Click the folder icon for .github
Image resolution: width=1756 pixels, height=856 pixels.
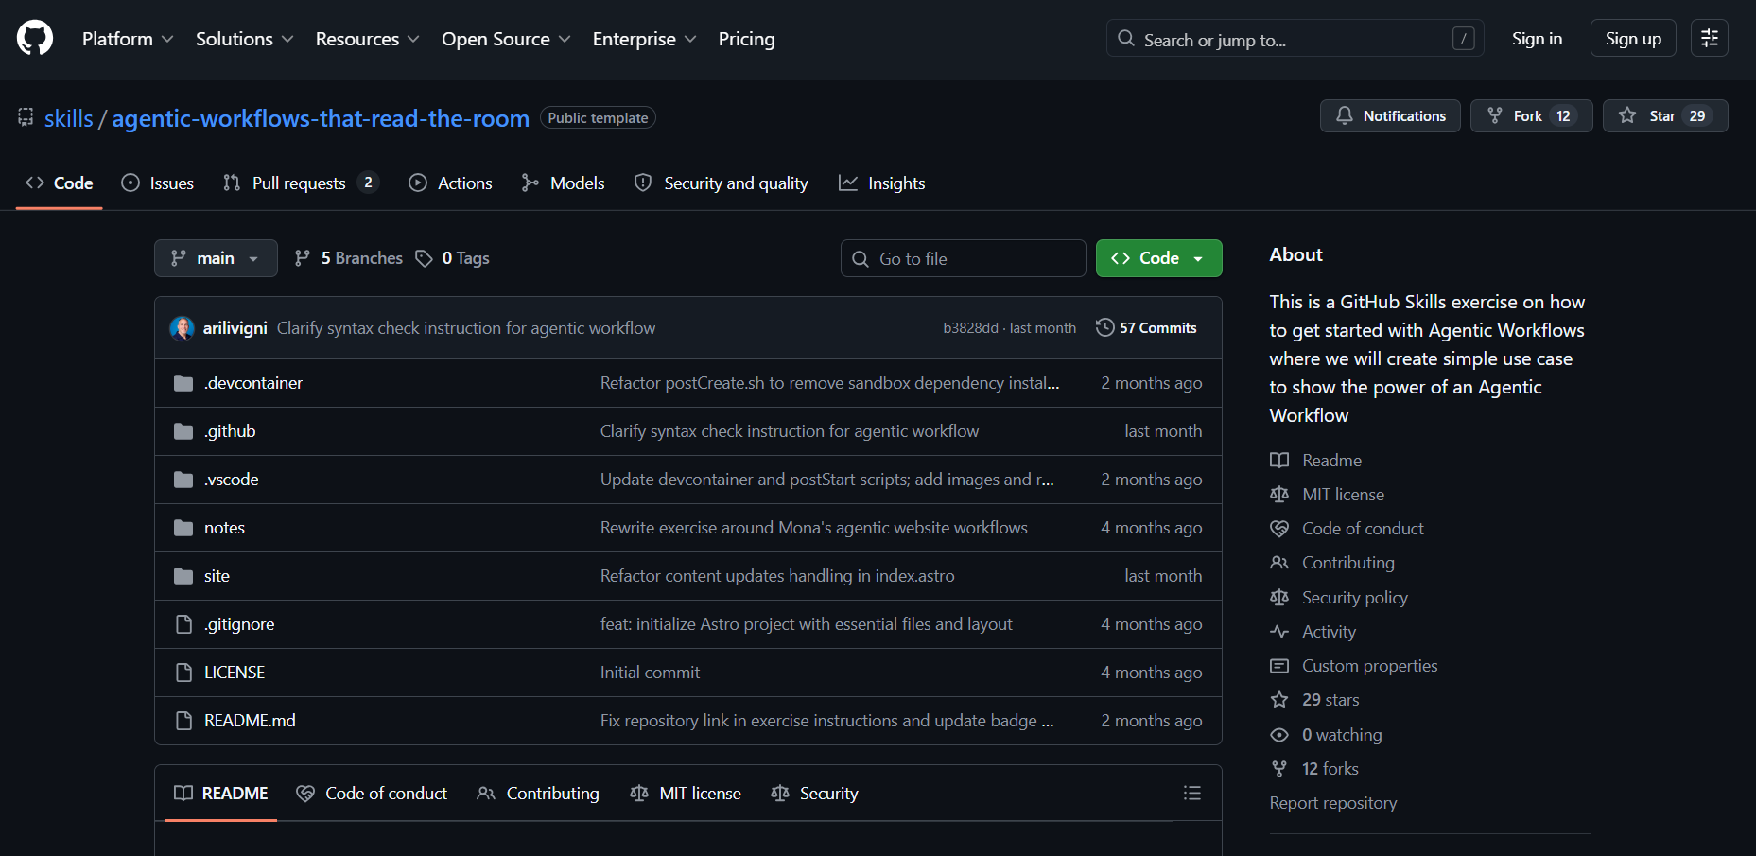(x=183, y=431)
